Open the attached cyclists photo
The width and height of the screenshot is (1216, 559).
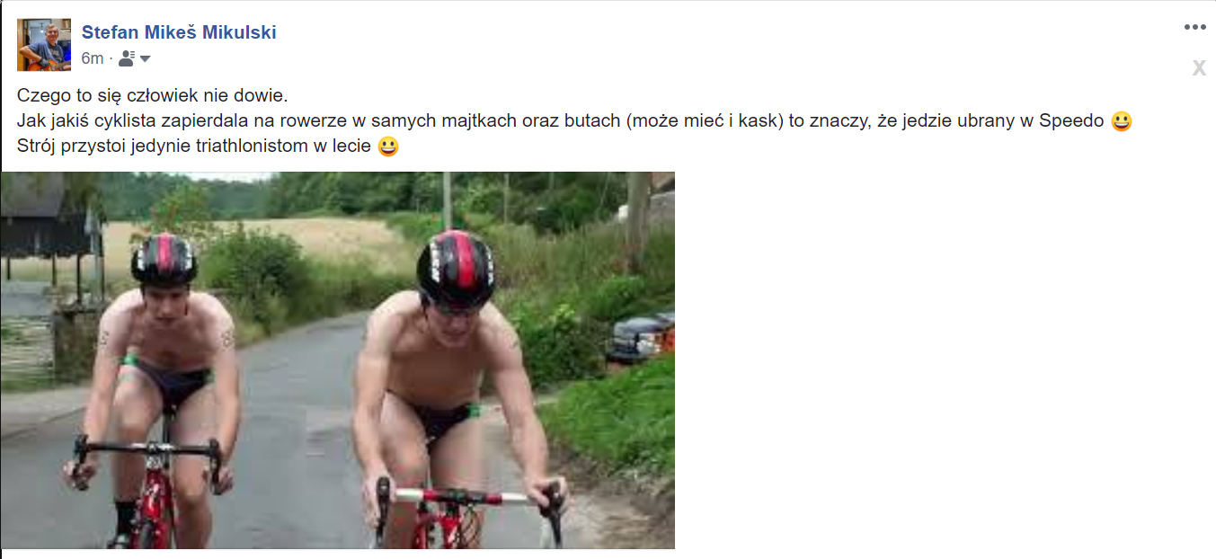click(338, 360)
